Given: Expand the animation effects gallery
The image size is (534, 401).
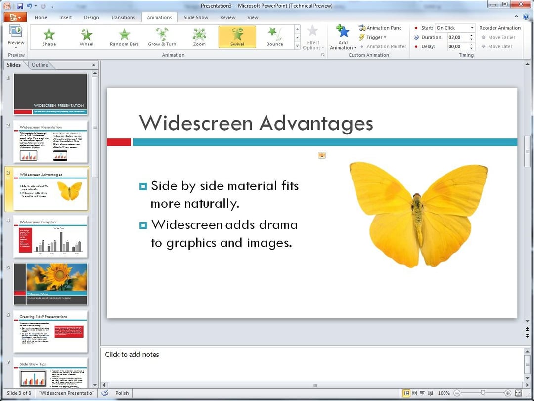Looking at the screenshot, I should tap(297, 46).
